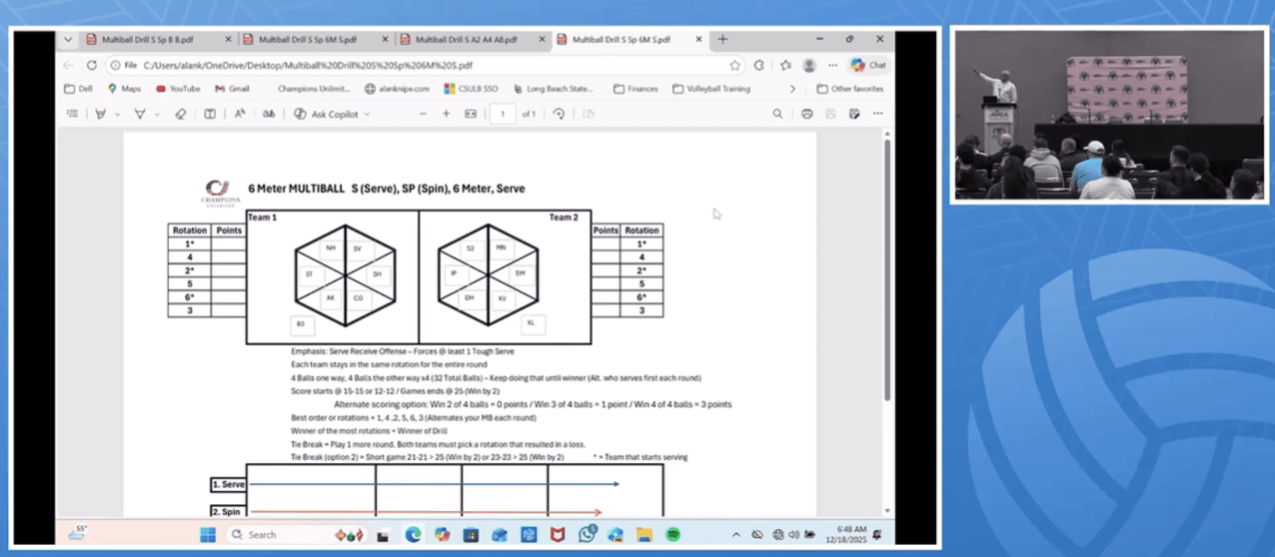Open the translate tool icon
This screenshot has height=557, width=1275.
[x=269, y=114]
